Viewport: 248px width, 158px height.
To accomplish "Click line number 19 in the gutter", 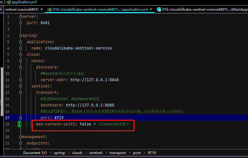I will point(7,130).
